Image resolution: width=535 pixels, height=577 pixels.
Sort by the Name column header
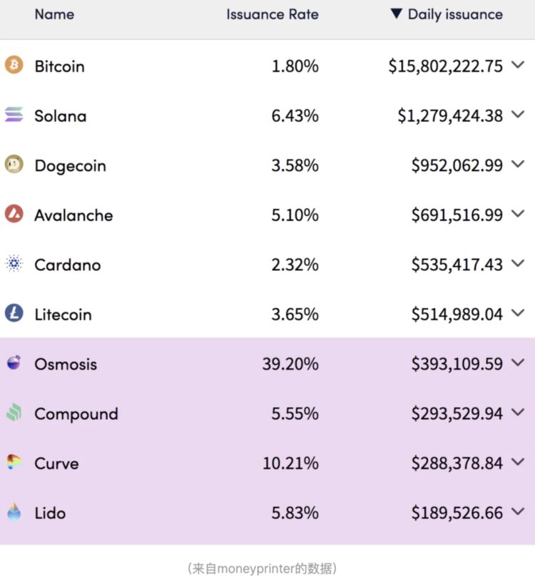point(54,14)
